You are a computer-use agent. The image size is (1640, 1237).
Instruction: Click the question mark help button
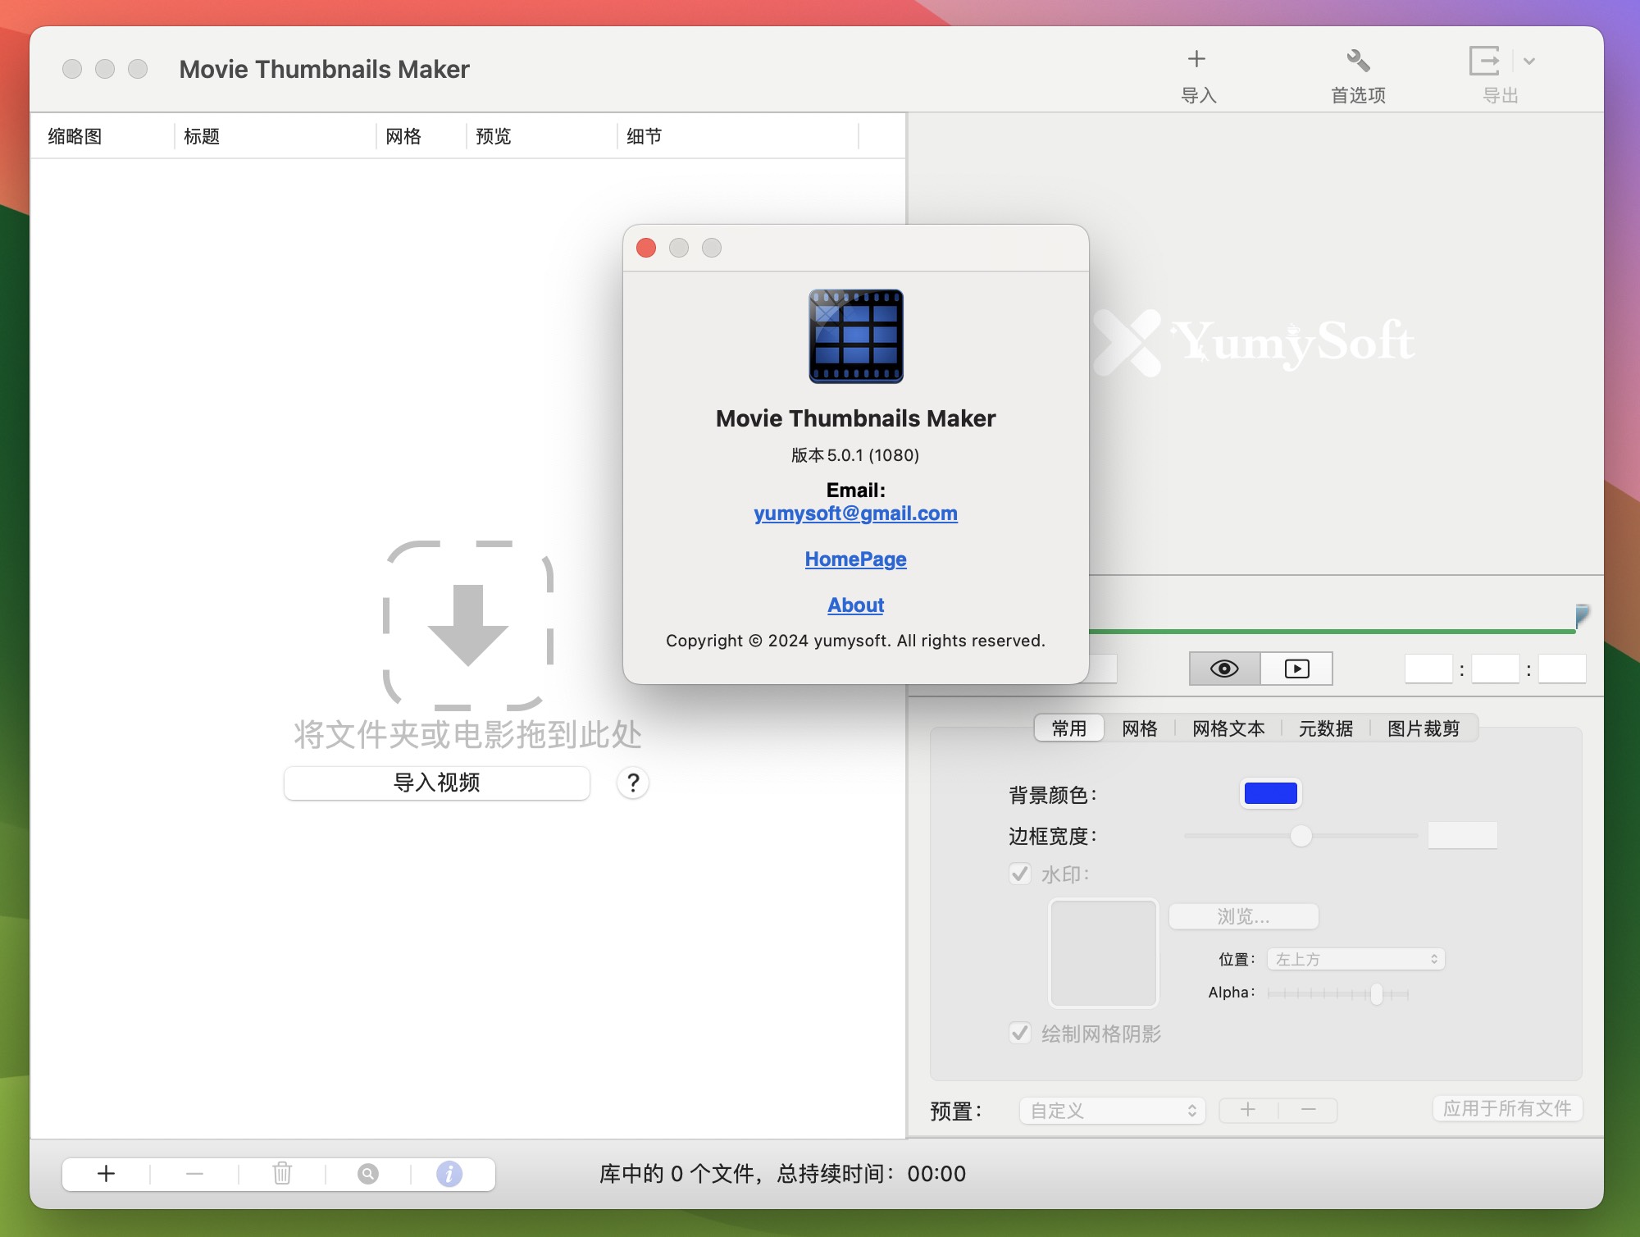point(632,783)
